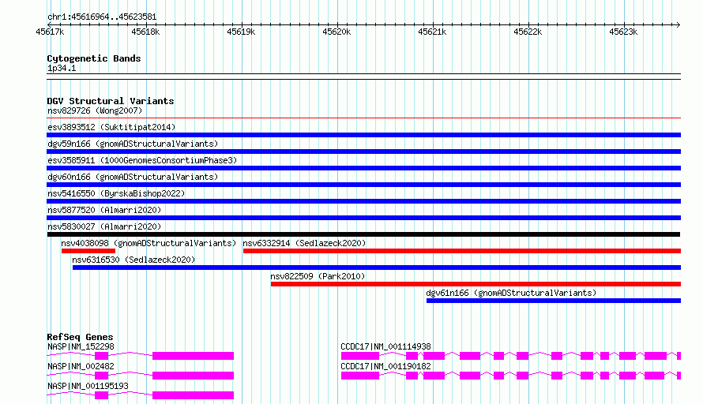Click the 45619k ruler tick label
The height and width of the screenshot is (404, 703).
coord(241,32)
